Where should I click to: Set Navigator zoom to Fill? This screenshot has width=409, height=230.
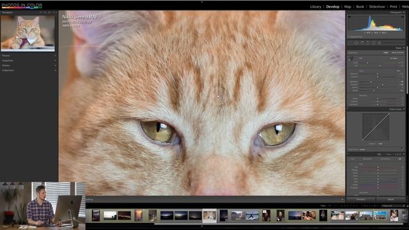click(x=45, y=12)
